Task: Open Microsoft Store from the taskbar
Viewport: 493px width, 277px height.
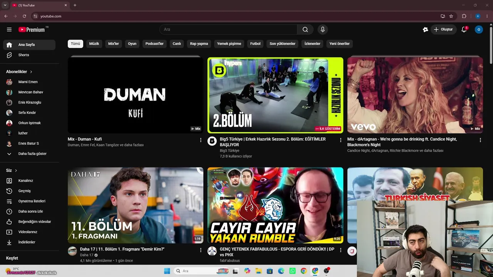Action: pos(270,271)
